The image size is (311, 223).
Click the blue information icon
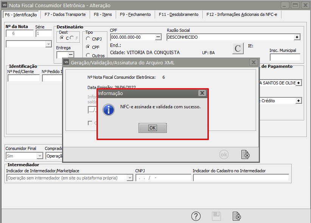click(109, 110)
